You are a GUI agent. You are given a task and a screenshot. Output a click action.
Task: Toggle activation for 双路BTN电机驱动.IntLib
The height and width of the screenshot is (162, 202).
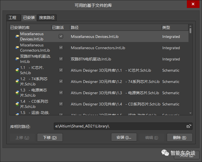pyautogui.click(x=61, y=59)
